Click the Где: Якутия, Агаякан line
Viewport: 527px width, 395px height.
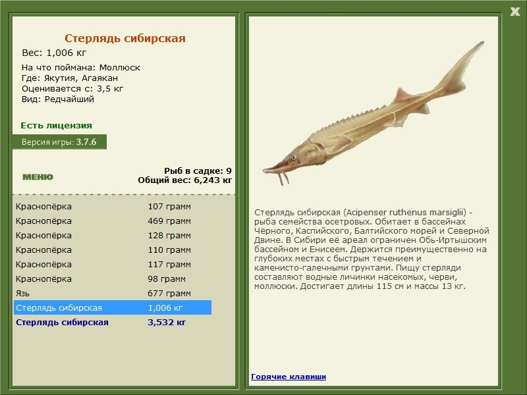[x=70, y=78]
